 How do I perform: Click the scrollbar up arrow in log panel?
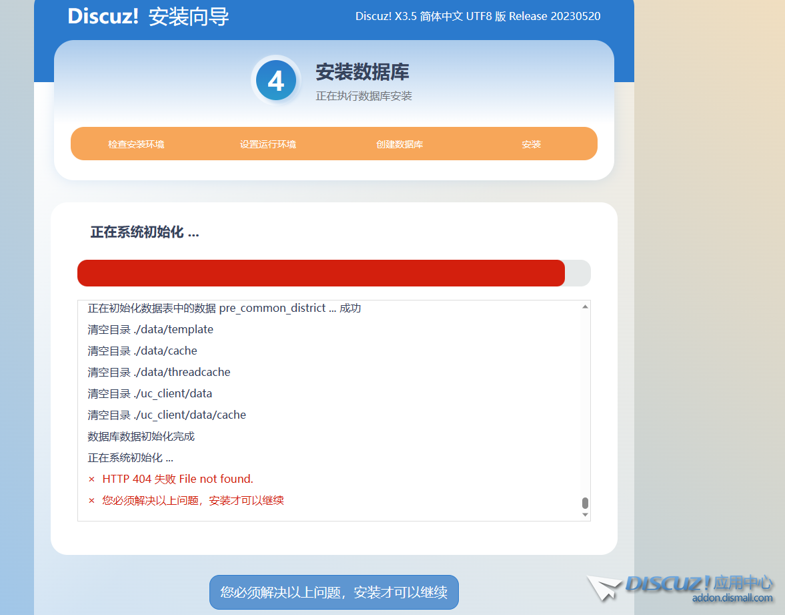(585, 306)
